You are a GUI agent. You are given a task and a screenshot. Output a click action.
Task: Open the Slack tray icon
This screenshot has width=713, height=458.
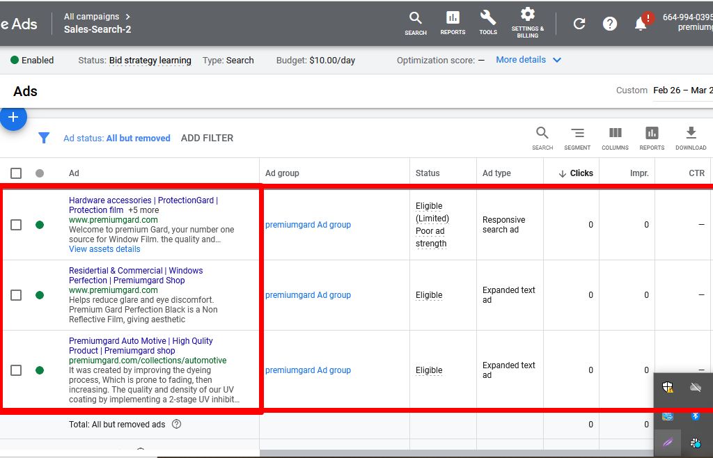[x=696, y=443]
